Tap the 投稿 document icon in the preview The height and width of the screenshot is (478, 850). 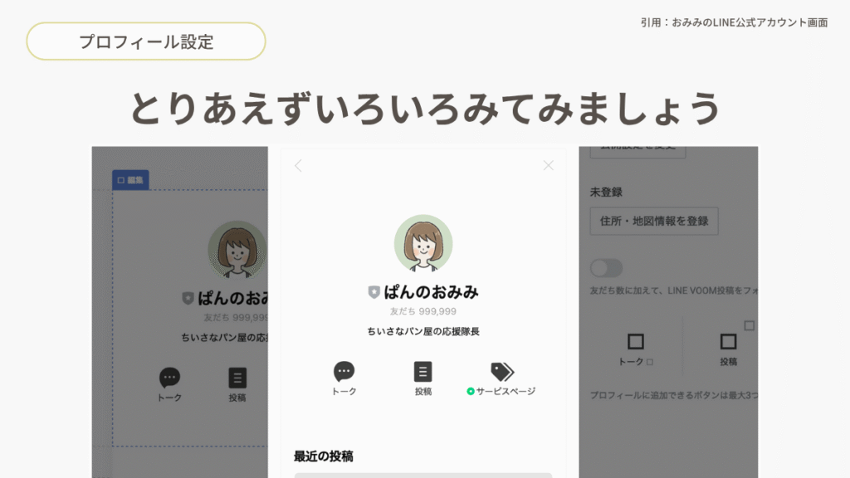tap(423, 372)
